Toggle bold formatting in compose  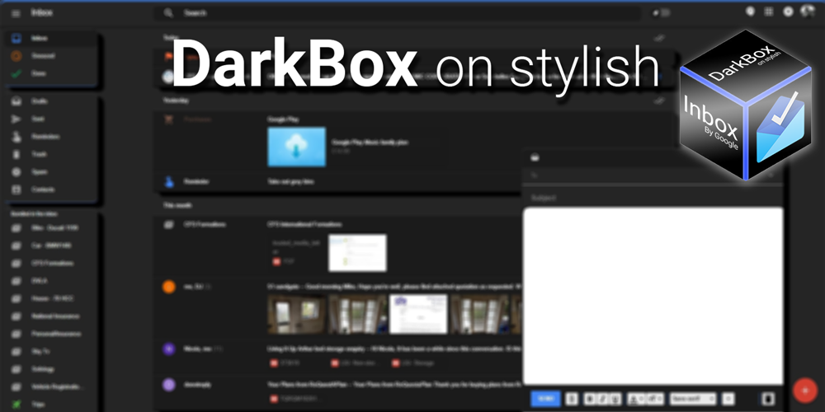tap(590, 399)
